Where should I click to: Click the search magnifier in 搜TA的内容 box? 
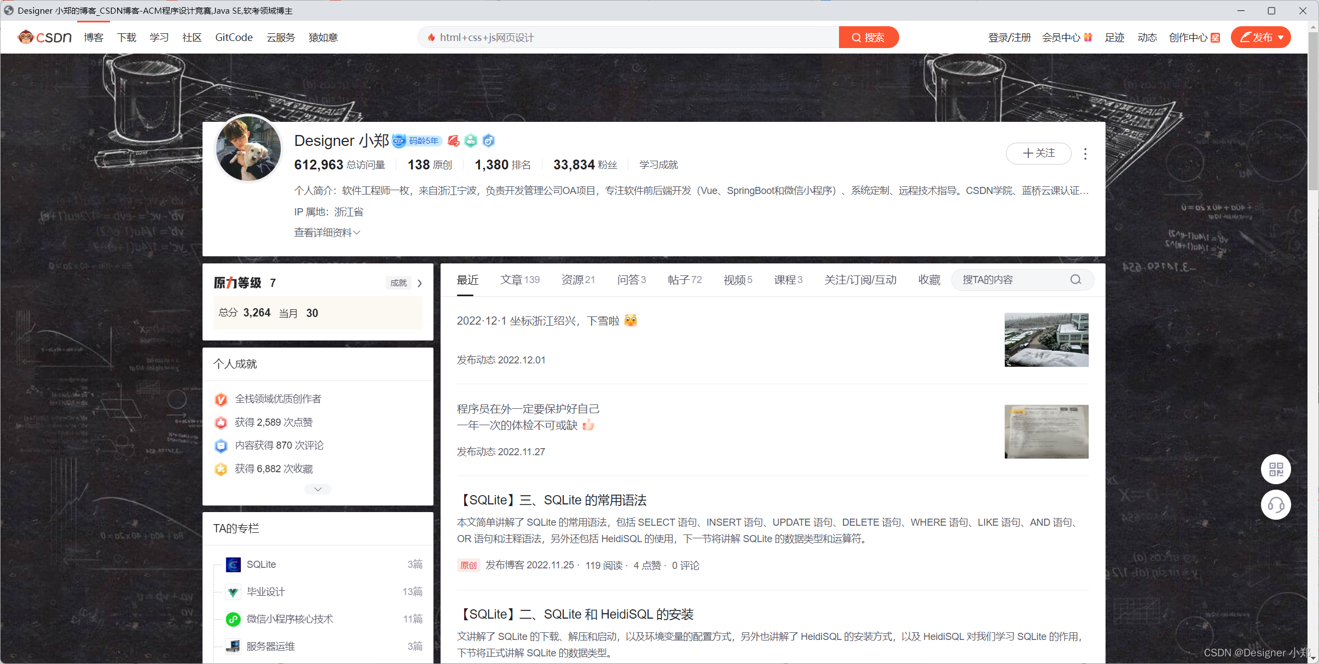[x=1075, y=280]
